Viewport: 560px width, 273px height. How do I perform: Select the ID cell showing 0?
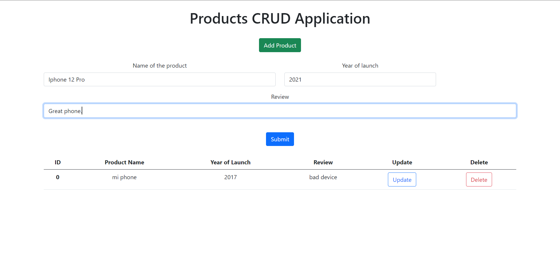[x=58, y=177]
